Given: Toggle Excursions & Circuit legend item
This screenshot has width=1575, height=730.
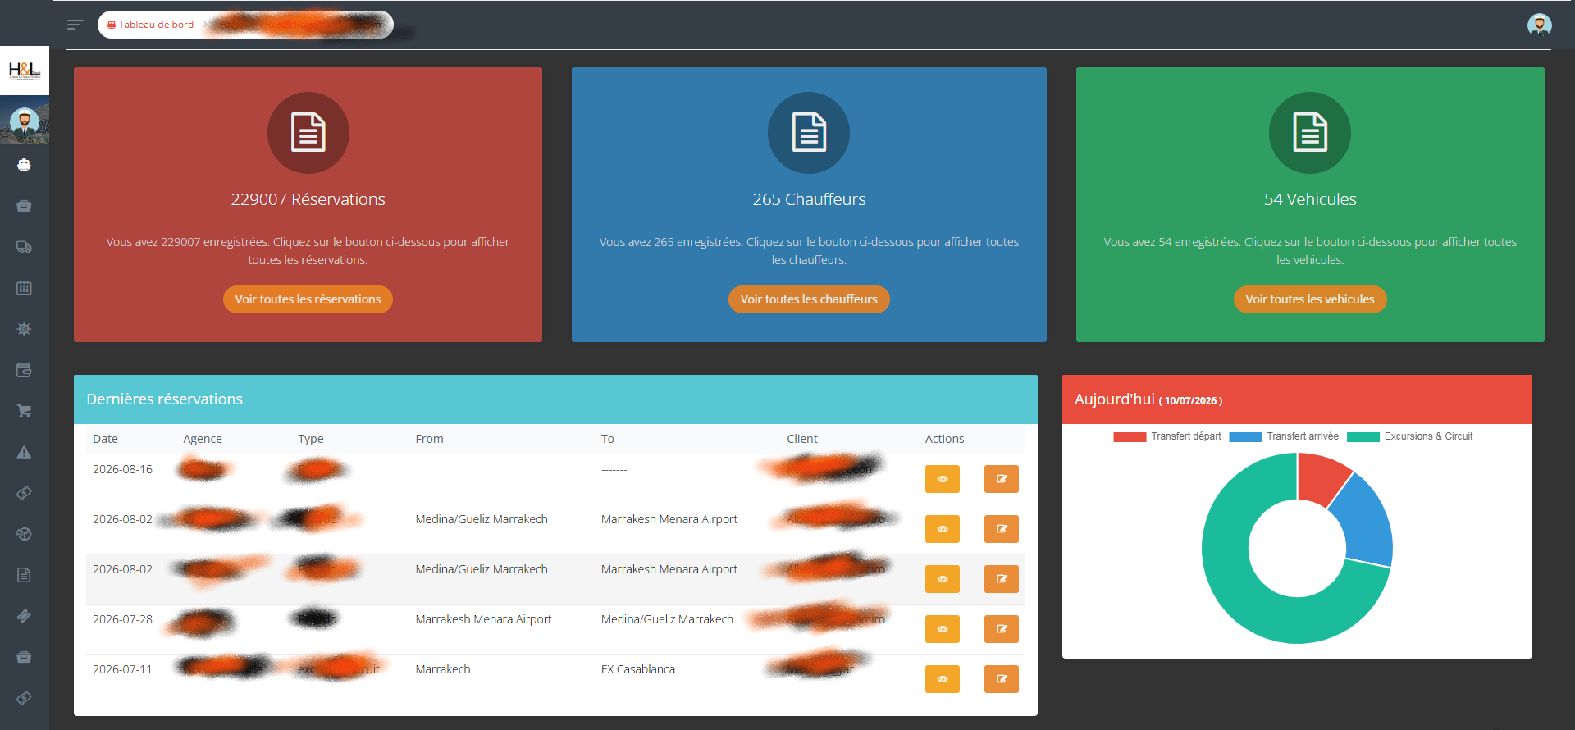Looking at the screenshot, I should tap(1410, 436).
